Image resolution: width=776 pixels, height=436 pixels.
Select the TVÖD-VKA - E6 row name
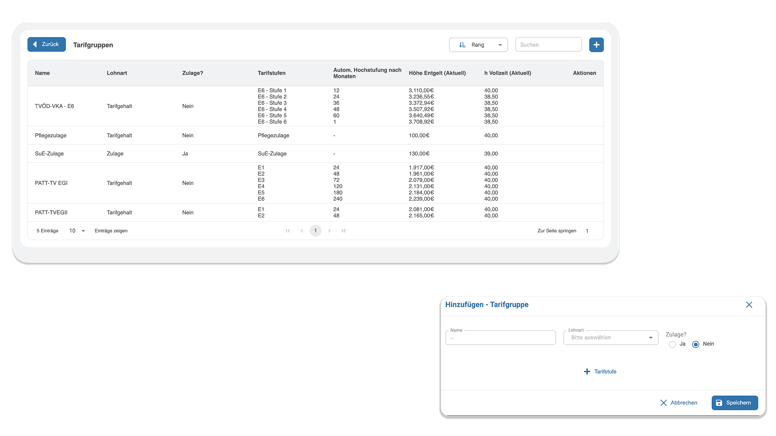click(x=55, y=106)
